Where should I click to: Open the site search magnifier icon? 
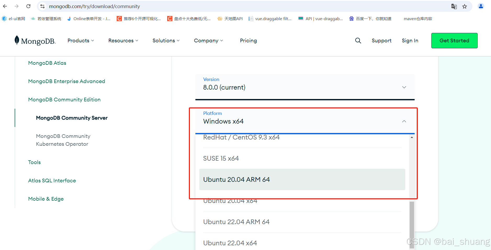[358, 40]
